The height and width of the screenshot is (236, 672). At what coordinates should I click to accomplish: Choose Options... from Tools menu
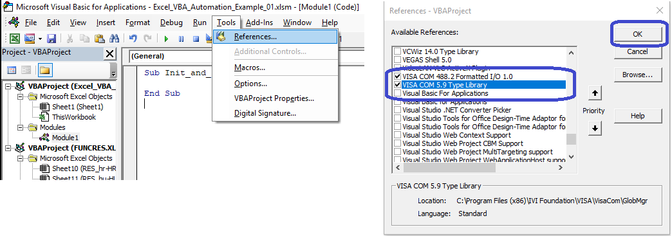(275, 84)
